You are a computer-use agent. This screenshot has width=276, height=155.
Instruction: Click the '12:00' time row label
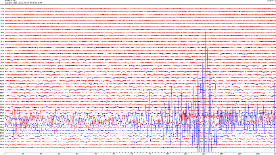pyautogui.click(x=2, y=81)
